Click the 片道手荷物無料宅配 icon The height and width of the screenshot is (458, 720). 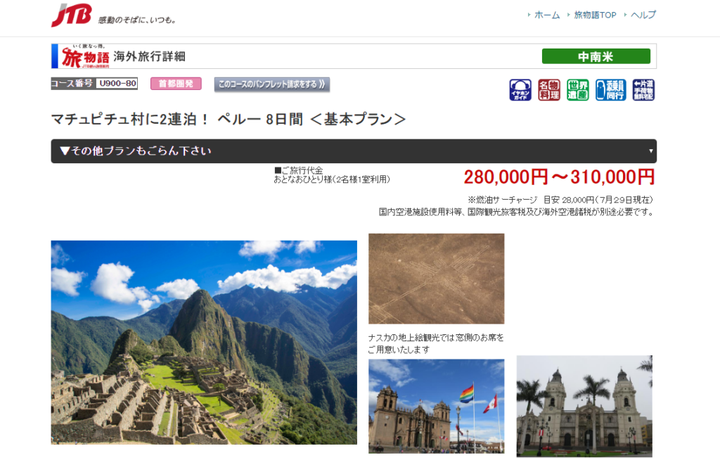643,90
